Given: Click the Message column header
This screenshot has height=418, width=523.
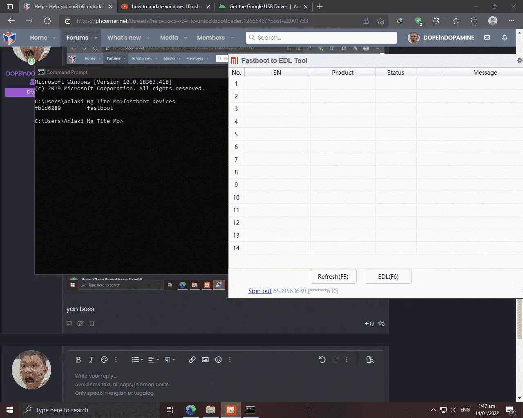Looking at the screenshot, I should pos(469,72).
